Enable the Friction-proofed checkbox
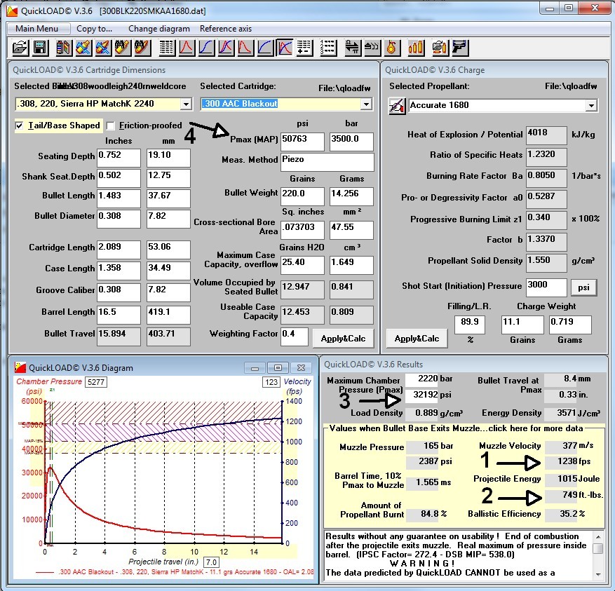The image size is (615, 591). click(111, 125)
